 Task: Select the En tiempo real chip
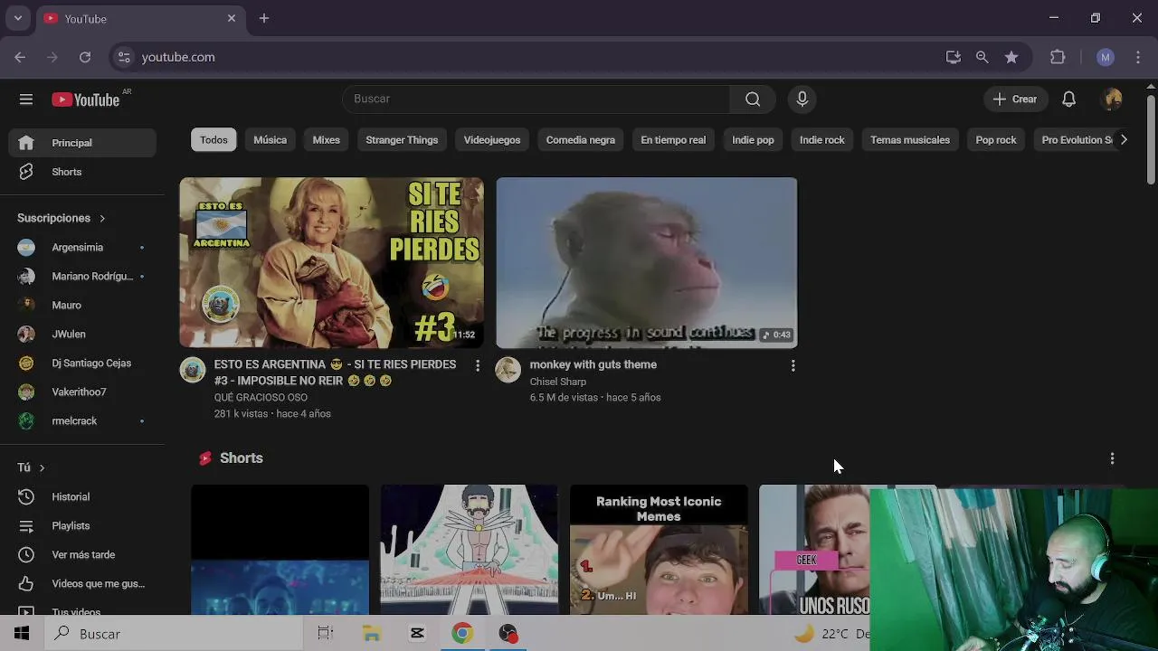click(673, 140)
